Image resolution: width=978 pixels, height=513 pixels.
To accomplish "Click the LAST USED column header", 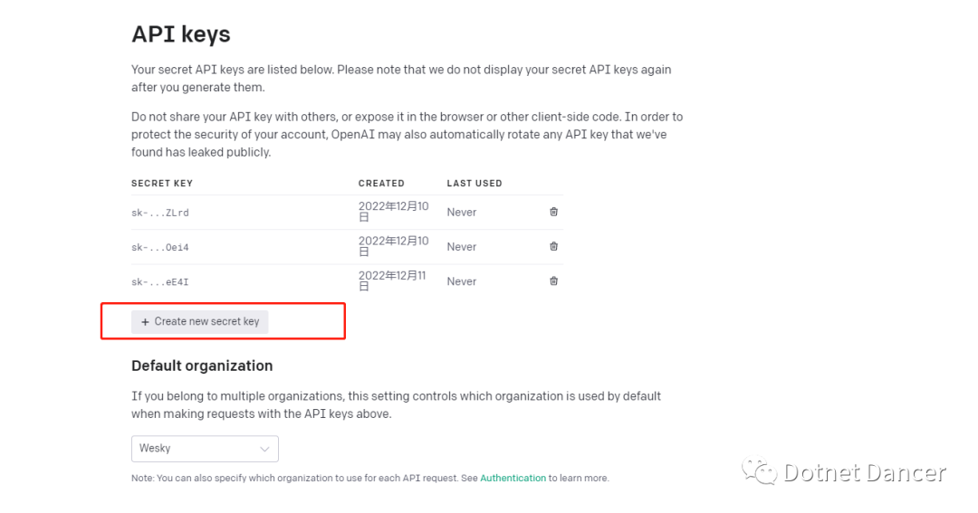I will (474, 184).
